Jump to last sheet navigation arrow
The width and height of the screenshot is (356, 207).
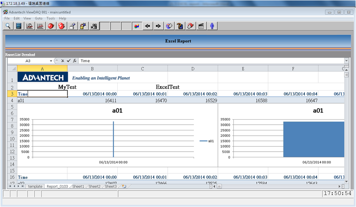[23, 186]
